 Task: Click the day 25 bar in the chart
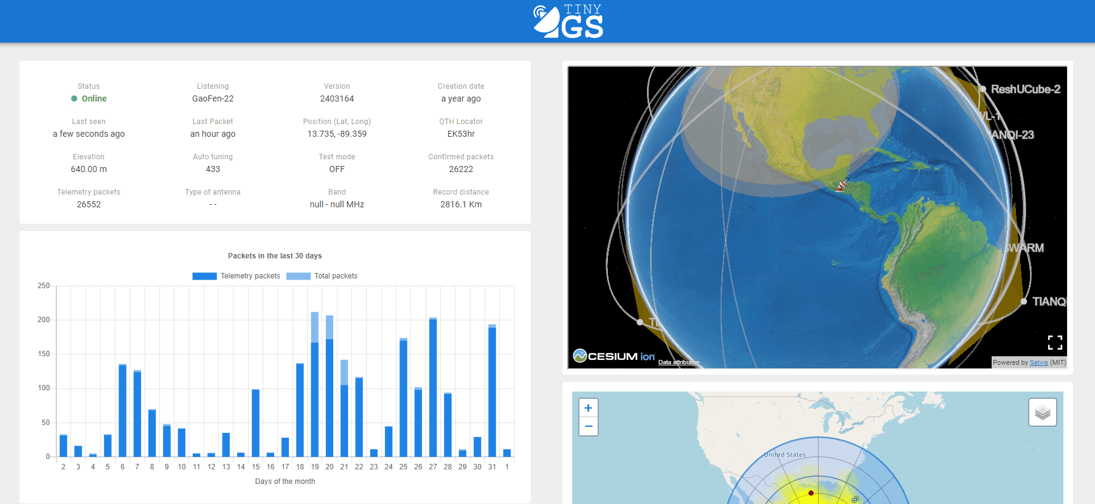[403, 398]
